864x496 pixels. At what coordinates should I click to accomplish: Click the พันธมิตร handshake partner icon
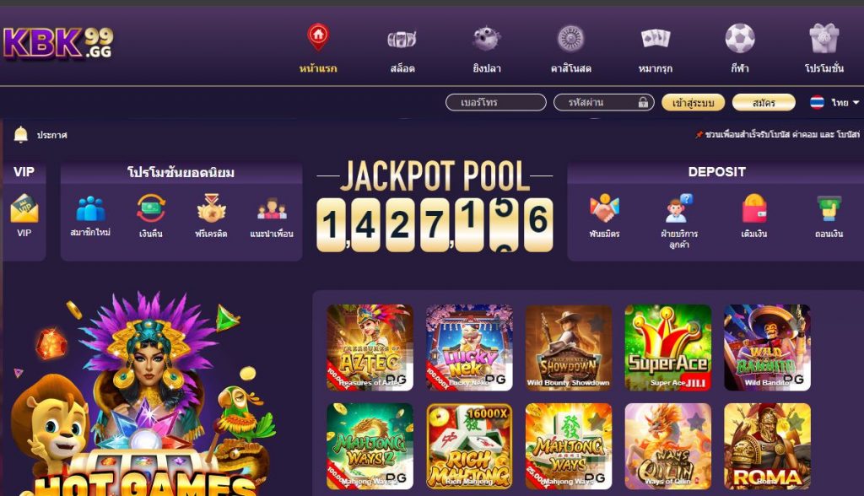coord(604,208)
